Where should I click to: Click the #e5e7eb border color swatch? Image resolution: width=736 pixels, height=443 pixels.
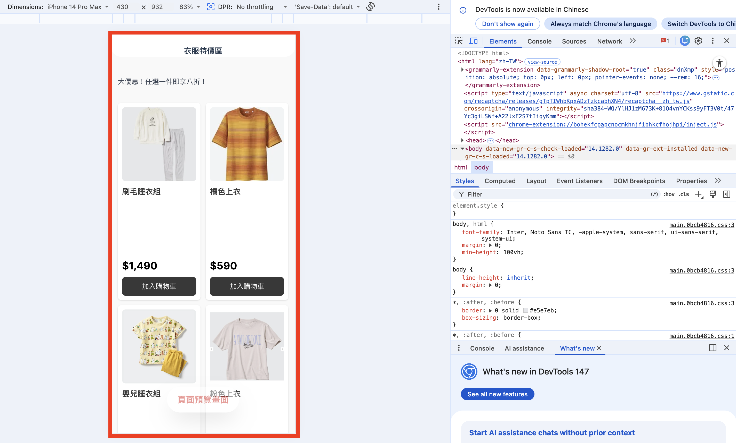[525, 311]
